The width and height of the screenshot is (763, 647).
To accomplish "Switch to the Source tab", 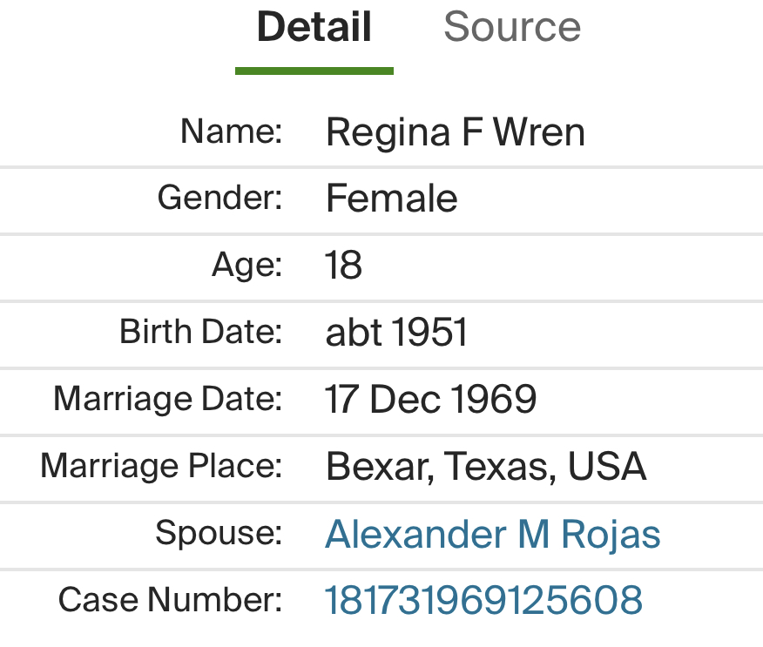I will [x=511, y=27].
